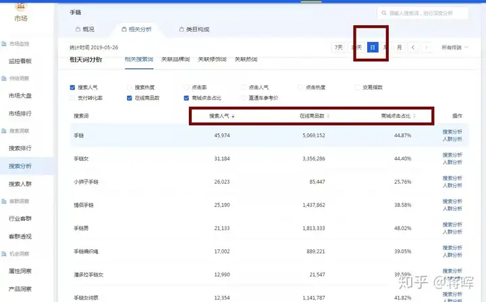This screenshot has height=302, width=486.
Task: Enable the 点击人气 checkbox
Action: point(243,88)
